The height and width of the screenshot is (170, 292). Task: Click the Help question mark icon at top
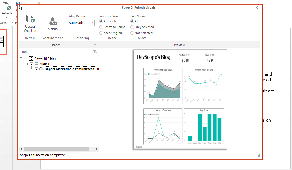coord(17,3)
